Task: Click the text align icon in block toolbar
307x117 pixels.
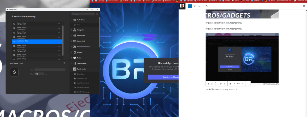Action: coord(221,84)
